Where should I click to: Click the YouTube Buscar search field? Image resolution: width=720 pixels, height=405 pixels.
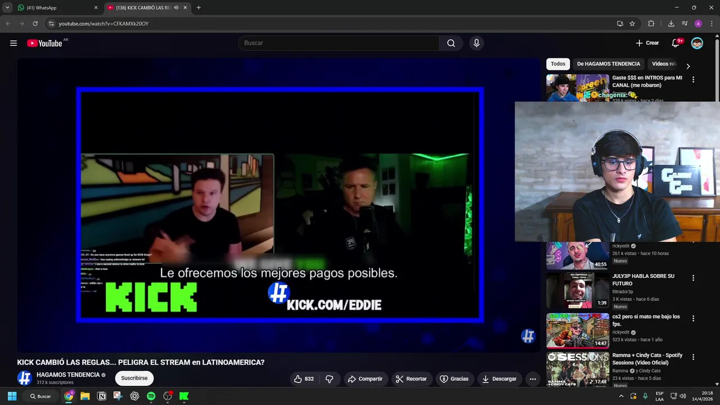(339, 43)
